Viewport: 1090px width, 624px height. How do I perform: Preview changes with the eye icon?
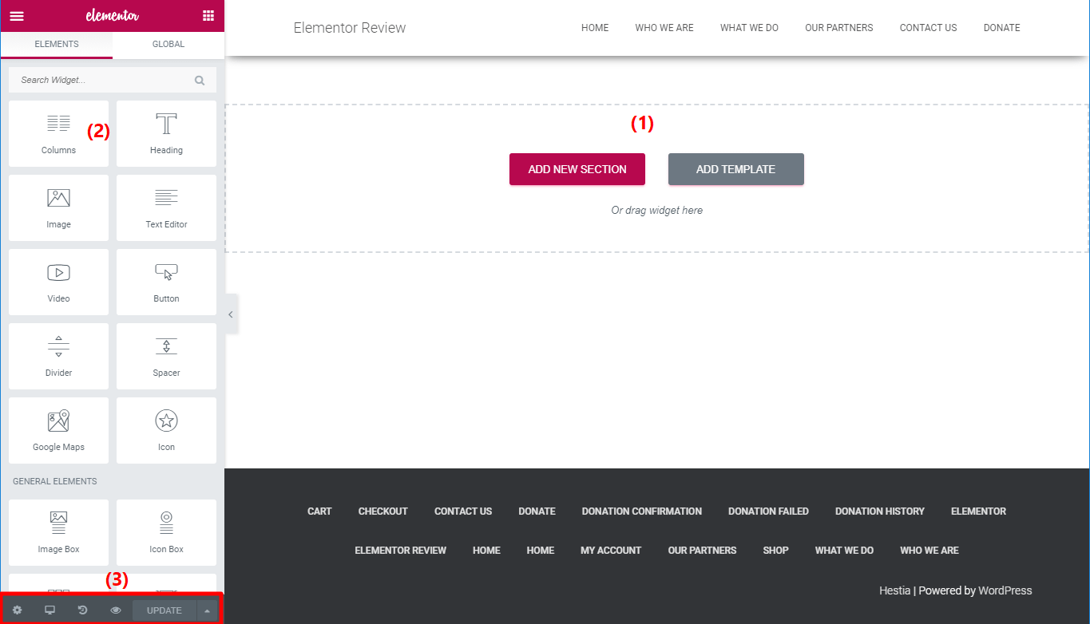pos(115,609)
